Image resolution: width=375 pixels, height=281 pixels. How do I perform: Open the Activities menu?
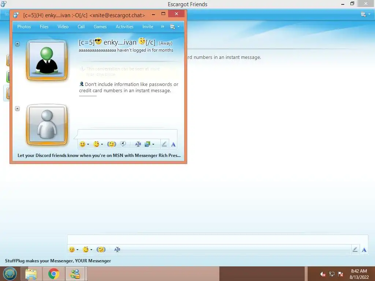pos(125,27)
